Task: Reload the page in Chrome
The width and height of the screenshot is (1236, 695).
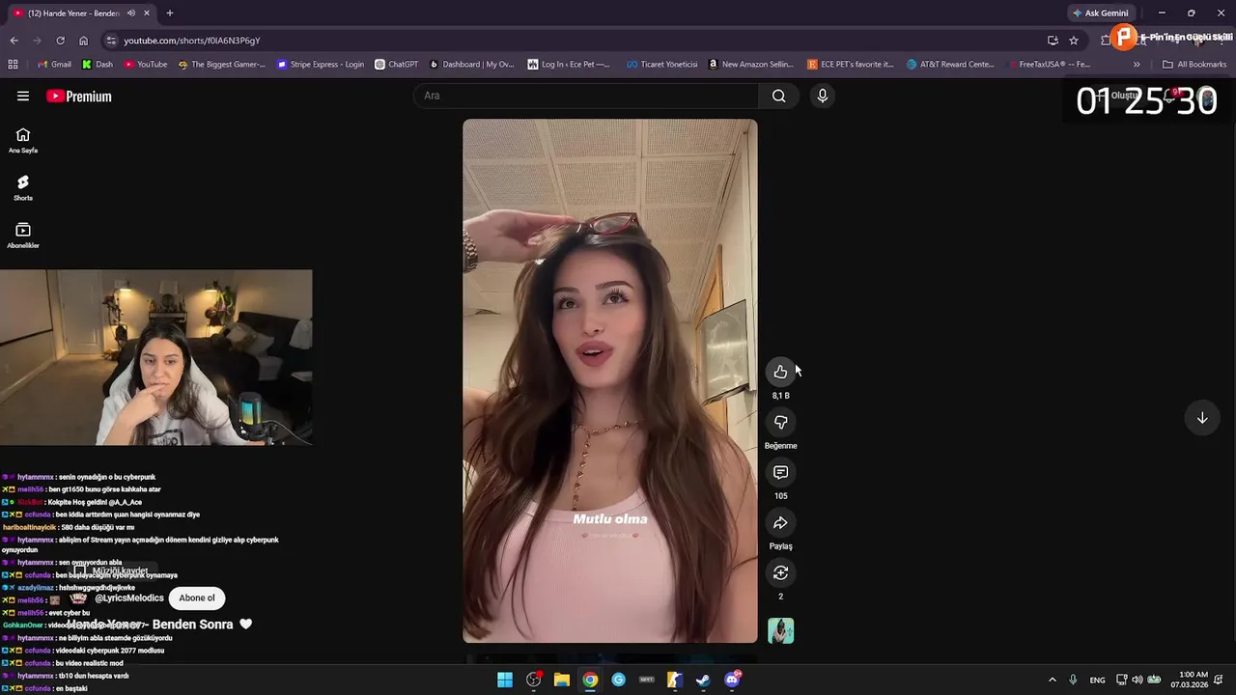Action: (60, 41)
